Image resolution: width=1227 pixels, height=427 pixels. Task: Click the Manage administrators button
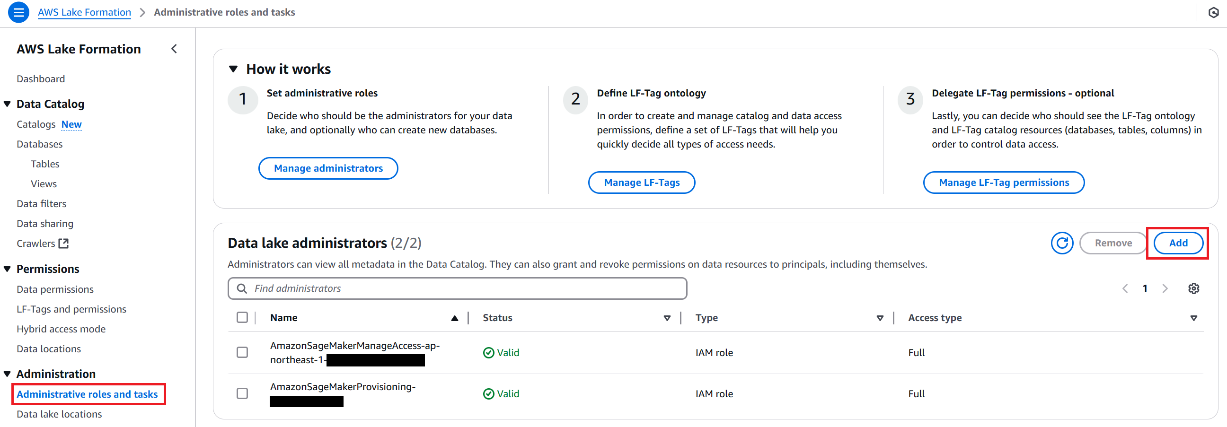[x=328, y=168]
